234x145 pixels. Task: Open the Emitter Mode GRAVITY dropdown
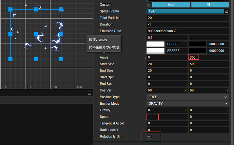click(x=188, y=104)
